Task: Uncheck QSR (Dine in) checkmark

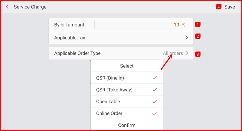Action: (x=155, y=78)
